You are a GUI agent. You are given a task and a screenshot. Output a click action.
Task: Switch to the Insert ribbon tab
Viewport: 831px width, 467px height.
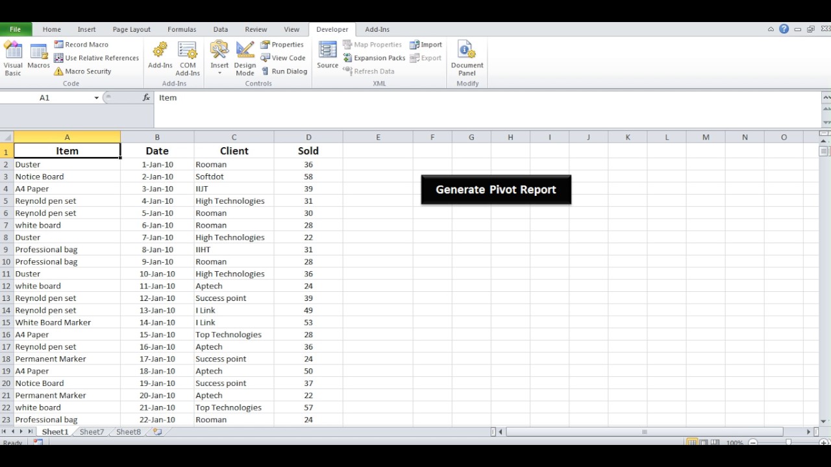tap(86, 29)
